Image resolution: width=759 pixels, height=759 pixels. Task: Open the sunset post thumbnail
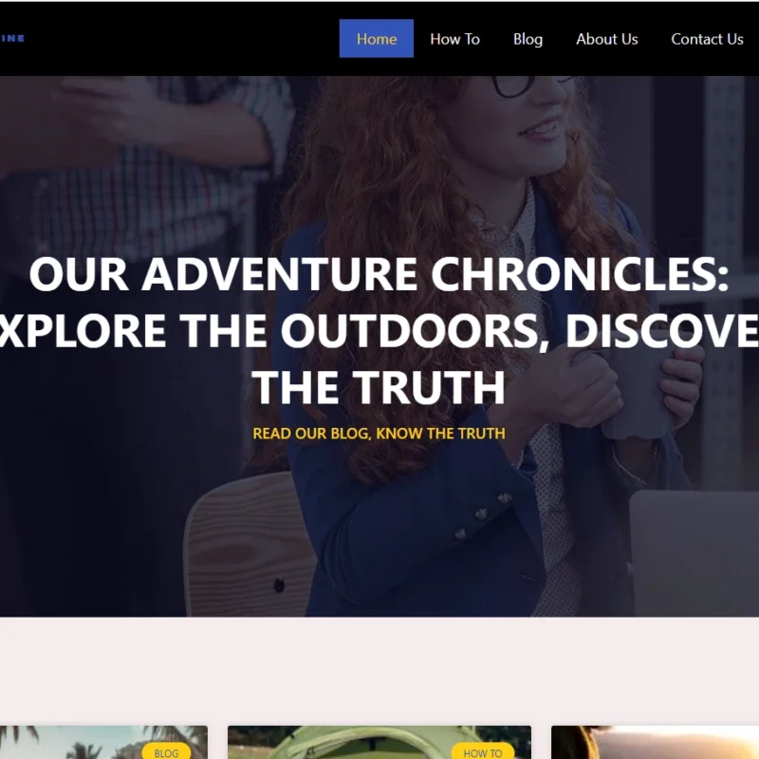[655, 742]
